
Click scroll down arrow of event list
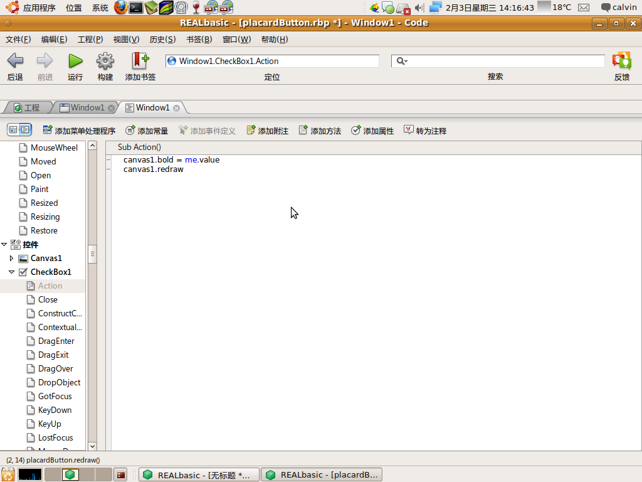93,446
